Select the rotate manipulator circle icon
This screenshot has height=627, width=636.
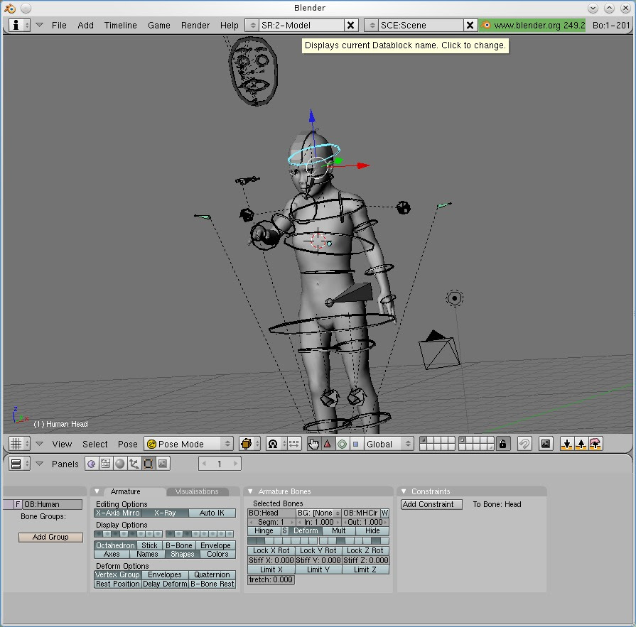[x=342, y=445]
